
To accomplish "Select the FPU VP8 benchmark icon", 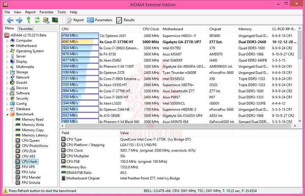I will (x=18, y=167).
